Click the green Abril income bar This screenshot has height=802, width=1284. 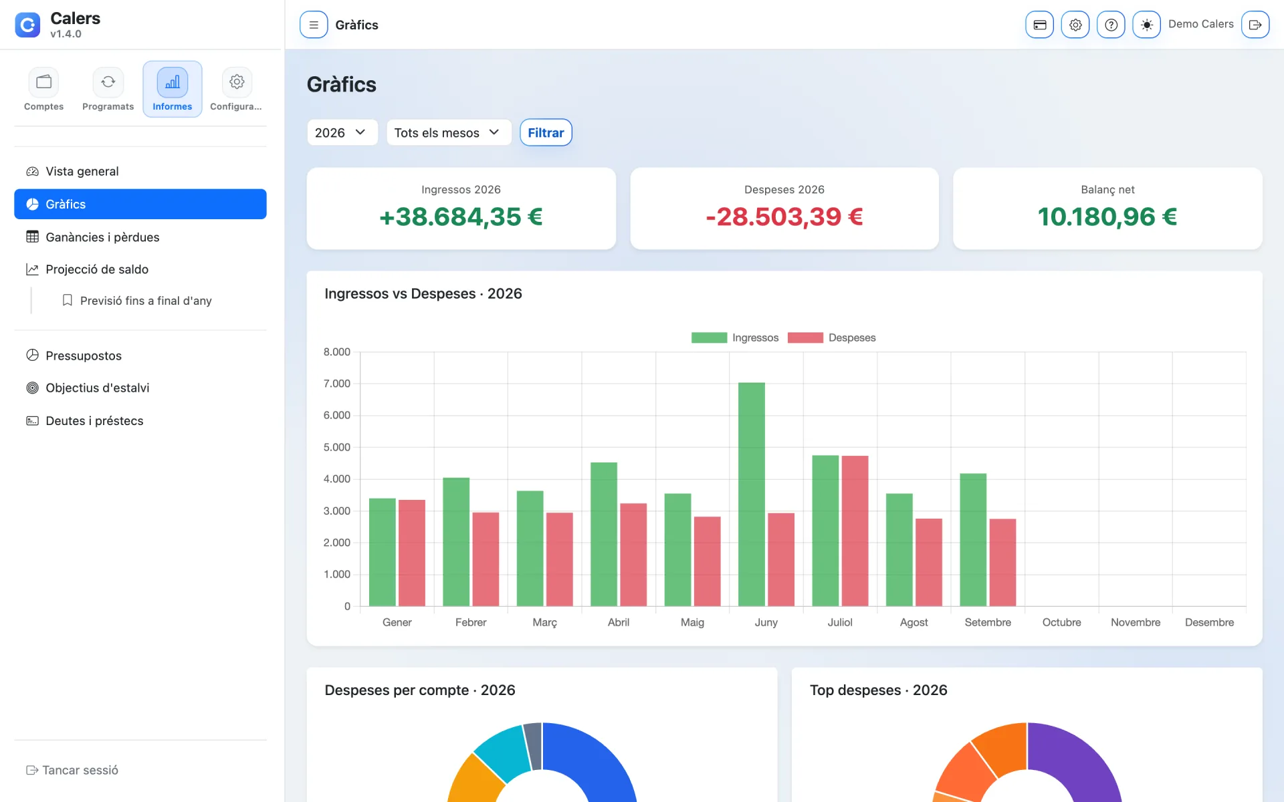604,534
